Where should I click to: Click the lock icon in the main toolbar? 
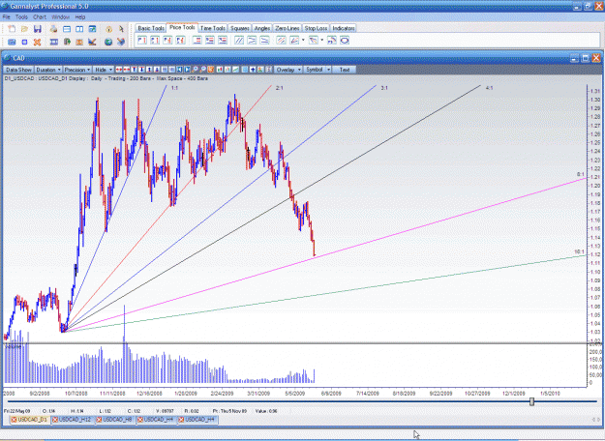108,29
